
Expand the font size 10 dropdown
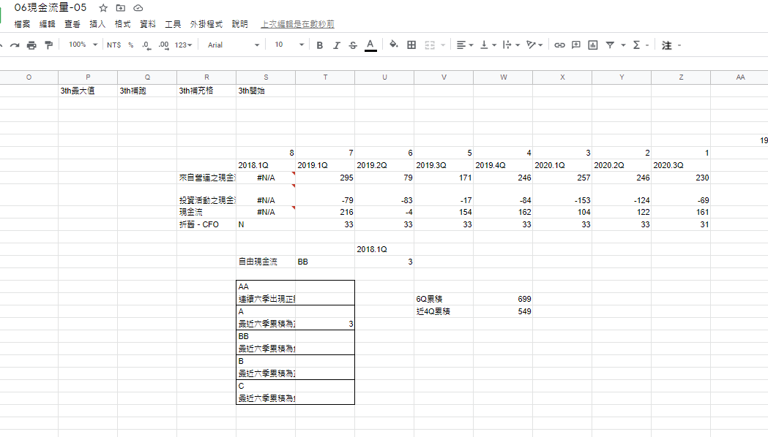(x=289, y=45)
